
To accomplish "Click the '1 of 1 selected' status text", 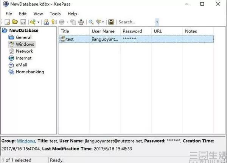I will [17, 160].
